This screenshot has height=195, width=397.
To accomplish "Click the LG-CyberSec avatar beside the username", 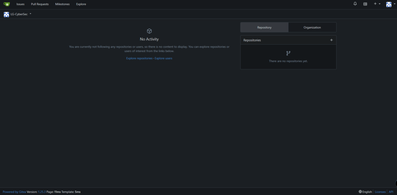I will pos(6,14).
